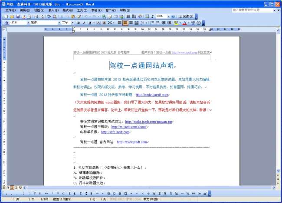
Task: Insert the ○ circle symbol
Action: click(114, 193)
